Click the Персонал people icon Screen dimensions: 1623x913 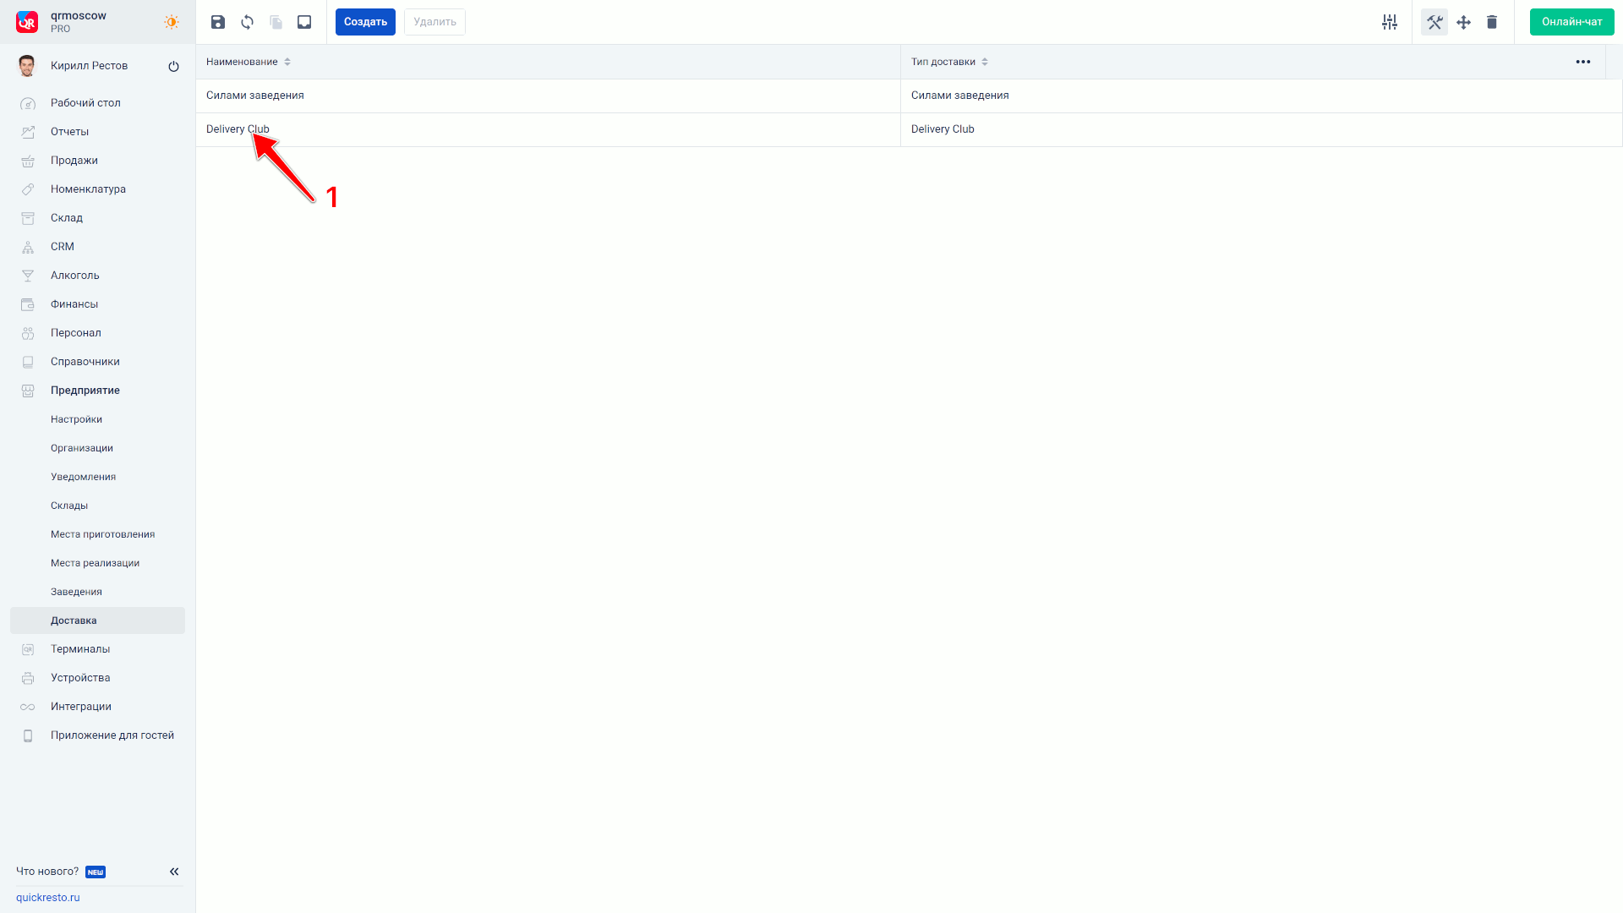[x=28, y=333]
